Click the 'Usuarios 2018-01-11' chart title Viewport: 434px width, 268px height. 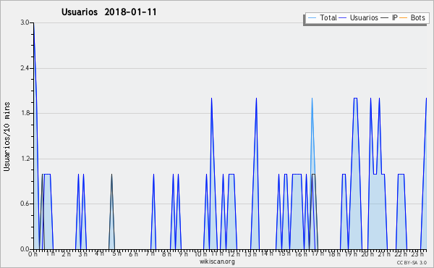tap(109, 12)
